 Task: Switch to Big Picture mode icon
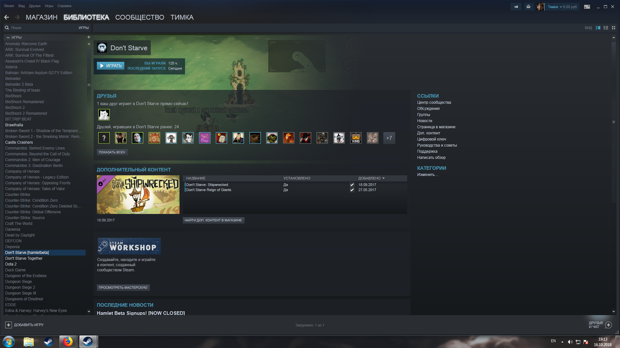587,7
